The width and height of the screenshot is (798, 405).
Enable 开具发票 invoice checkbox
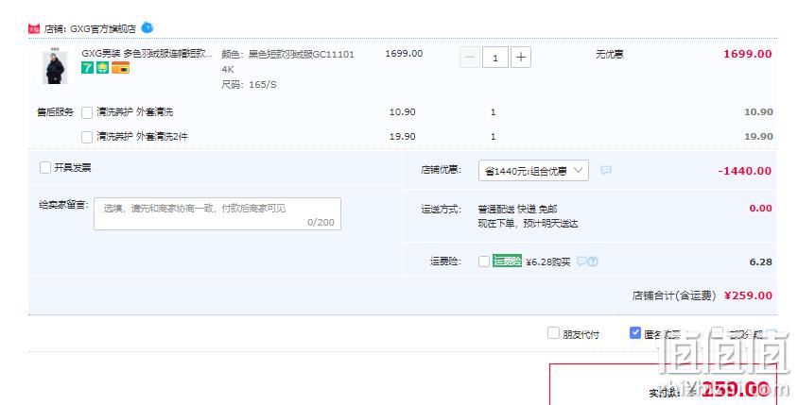45,167
